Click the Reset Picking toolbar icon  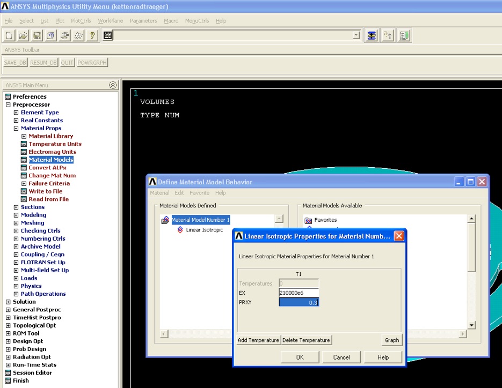click(x=388, y=35)
